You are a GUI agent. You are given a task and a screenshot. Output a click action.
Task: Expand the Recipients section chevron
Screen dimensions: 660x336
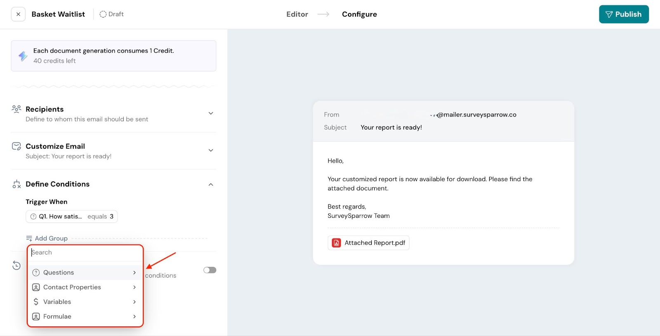pos(211,113)
